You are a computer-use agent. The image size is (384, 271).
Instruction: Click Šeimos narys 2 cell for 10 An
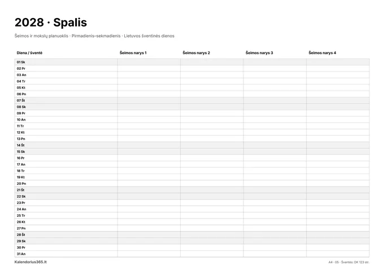212,119
